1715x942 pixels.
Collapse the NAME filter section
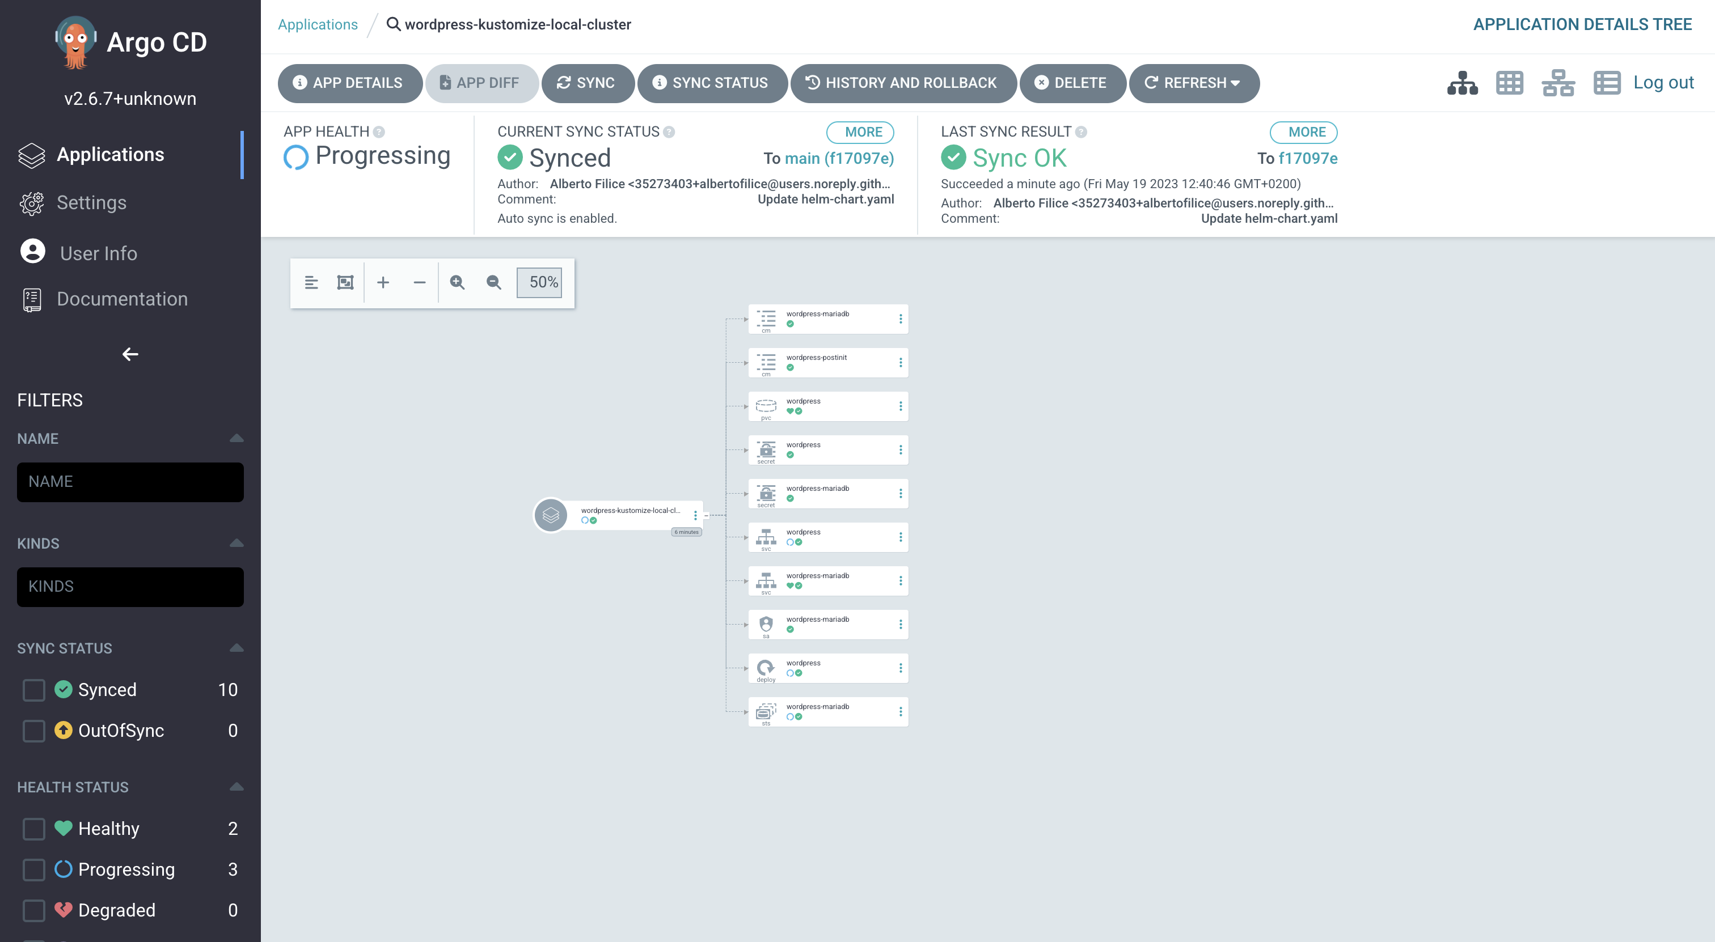click(x=236, y=438)
